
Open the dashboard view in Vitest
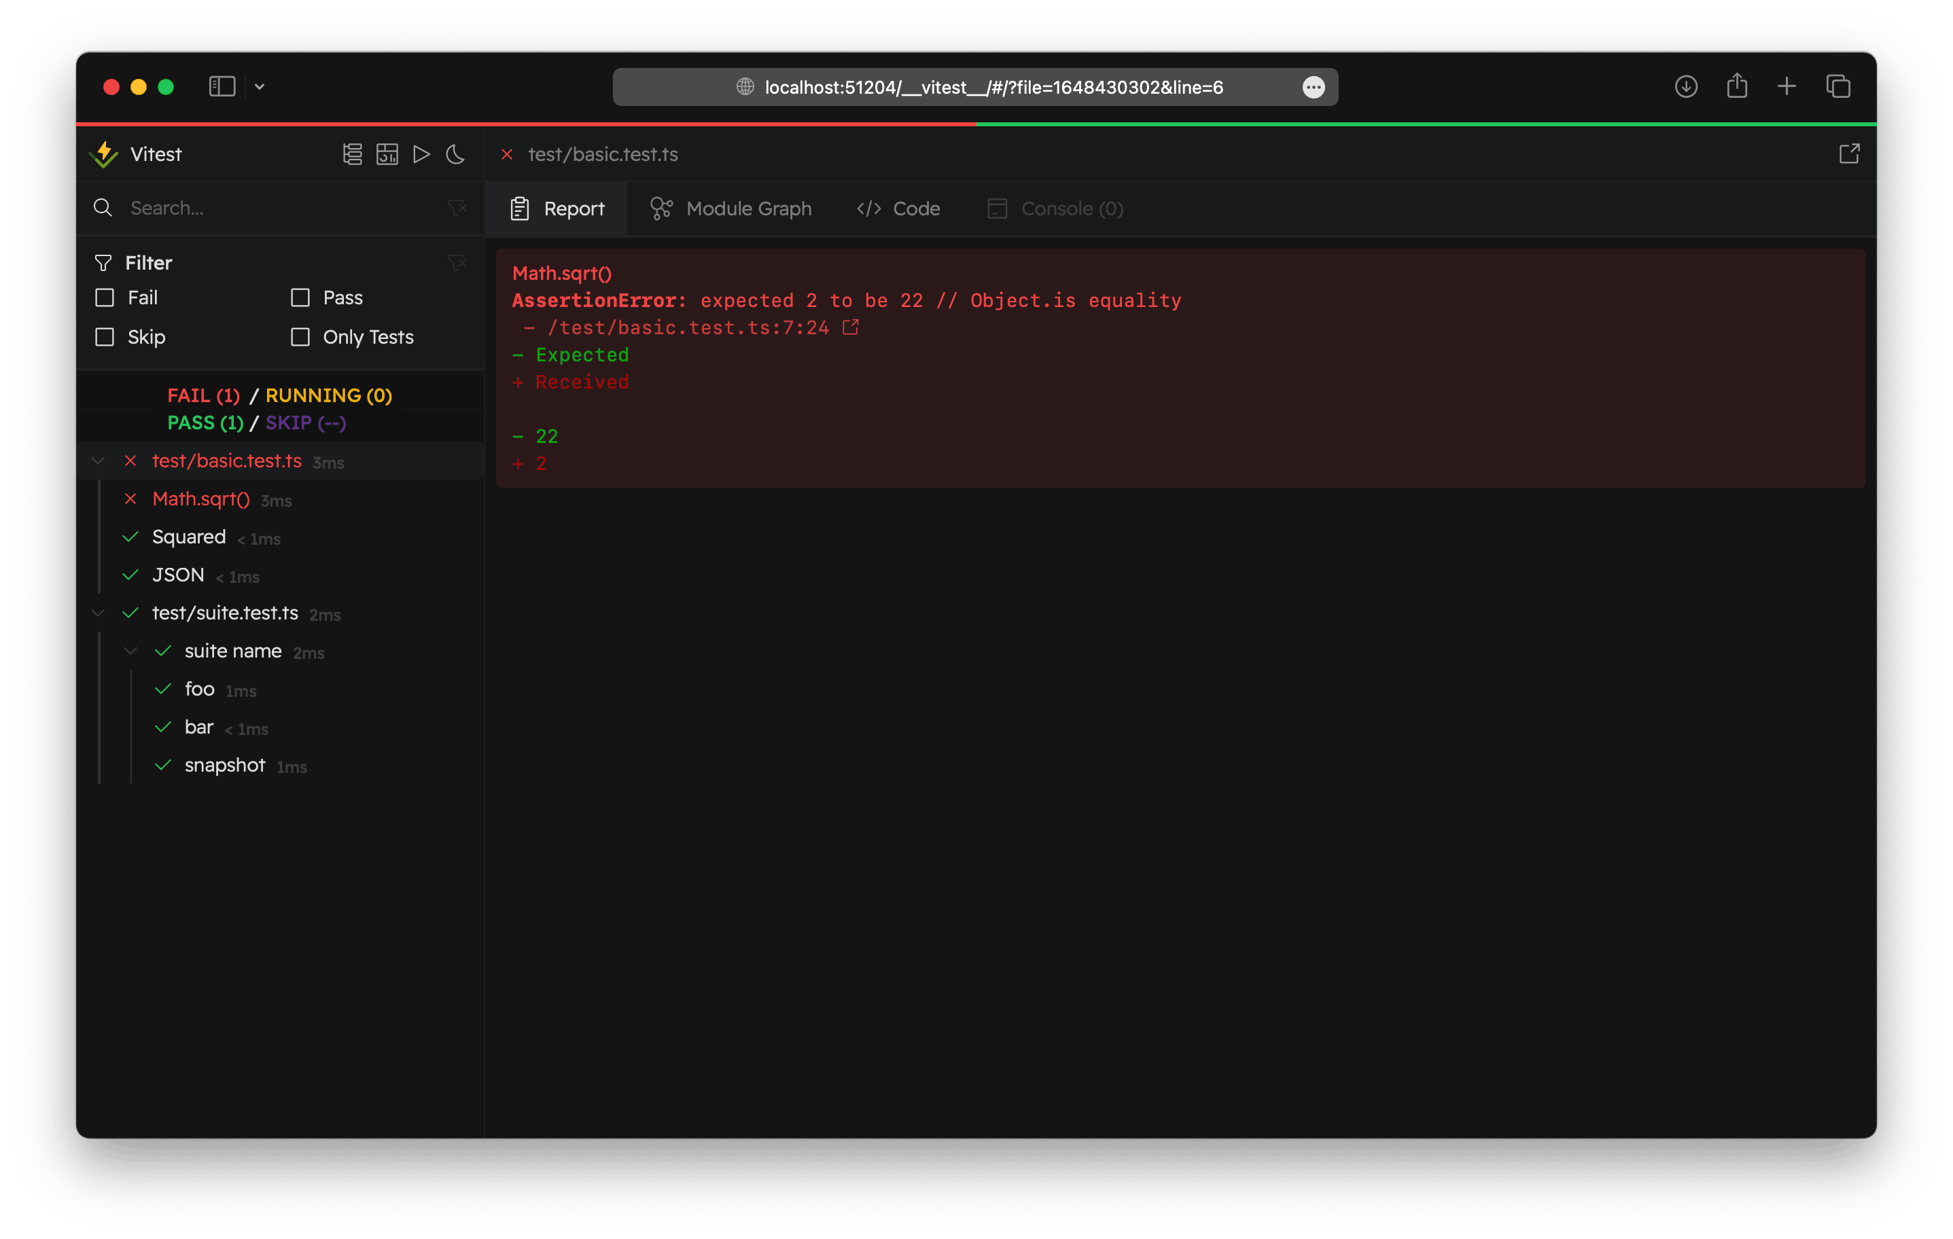tap(388, 154)
